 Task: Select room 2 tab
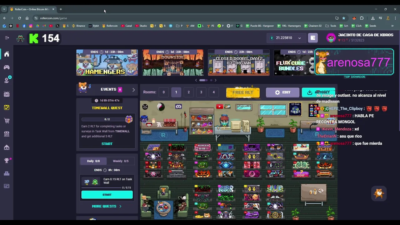188,92
